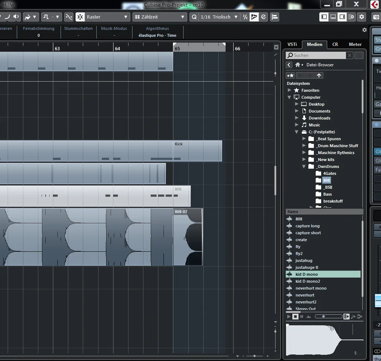Open the CR tab
The width and height of the screenshot is (381, 361).
click(335, 44)
